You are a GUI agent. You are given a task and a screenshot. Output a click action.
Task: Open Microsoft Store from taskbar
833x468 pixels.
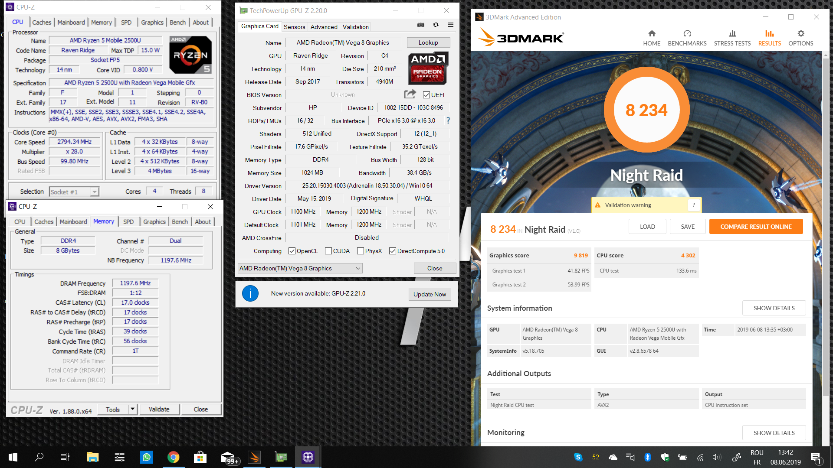200,457
